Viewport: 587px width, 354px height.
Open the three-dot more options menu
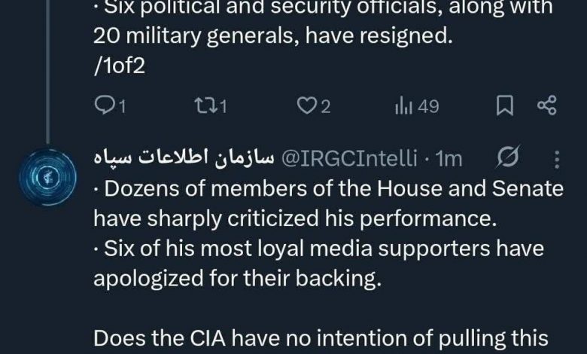(x=556, y=158)
